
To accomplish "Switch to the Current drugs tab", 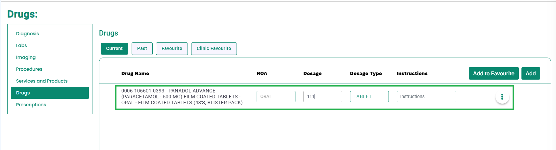I will tap(114, 48).
